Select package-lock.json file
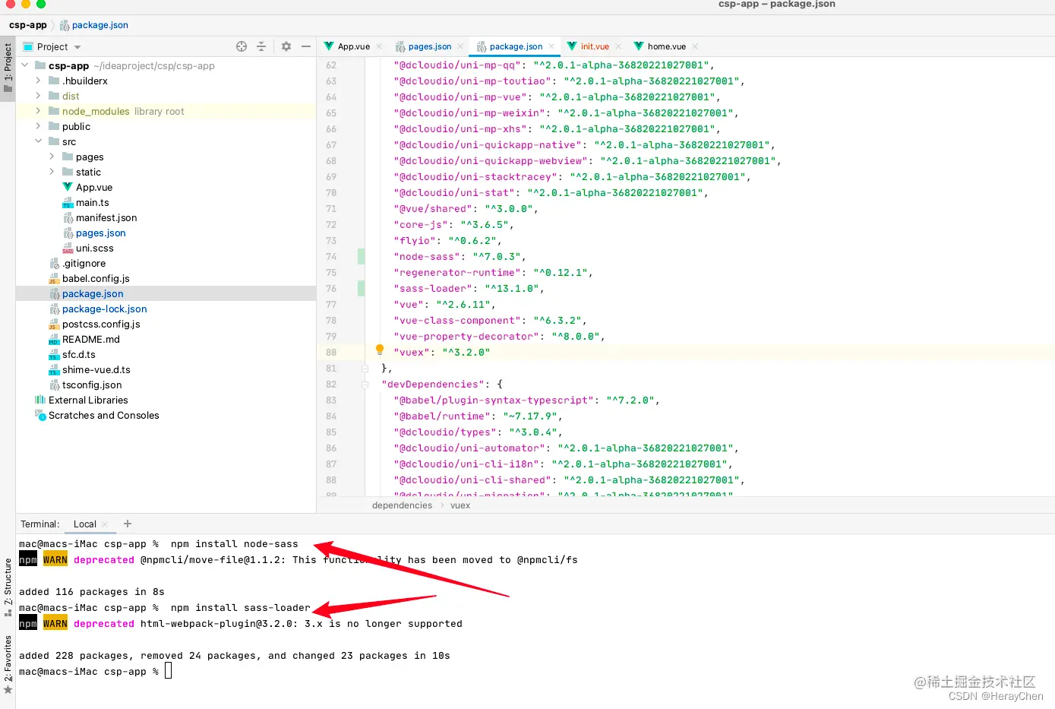Viewport: 1055px width, 709px height. coord(105,309)
